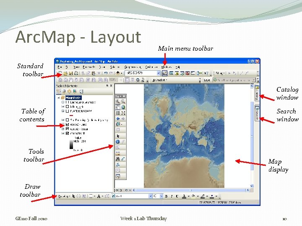Collapse the PLATE BOUNDARY layer legend
Screen dimensions: 302x226
coord(63,111)
